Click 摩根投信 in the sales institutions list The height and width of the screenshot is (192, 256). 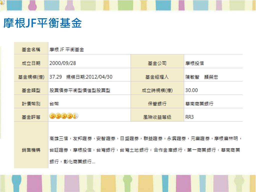(82, 150)
